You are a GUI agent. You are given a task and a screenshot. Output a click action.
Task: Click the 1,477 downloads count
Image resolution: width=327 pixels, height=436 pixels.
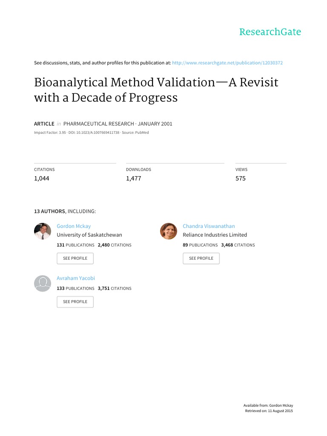pyautogui.click(x=133, y=178)
